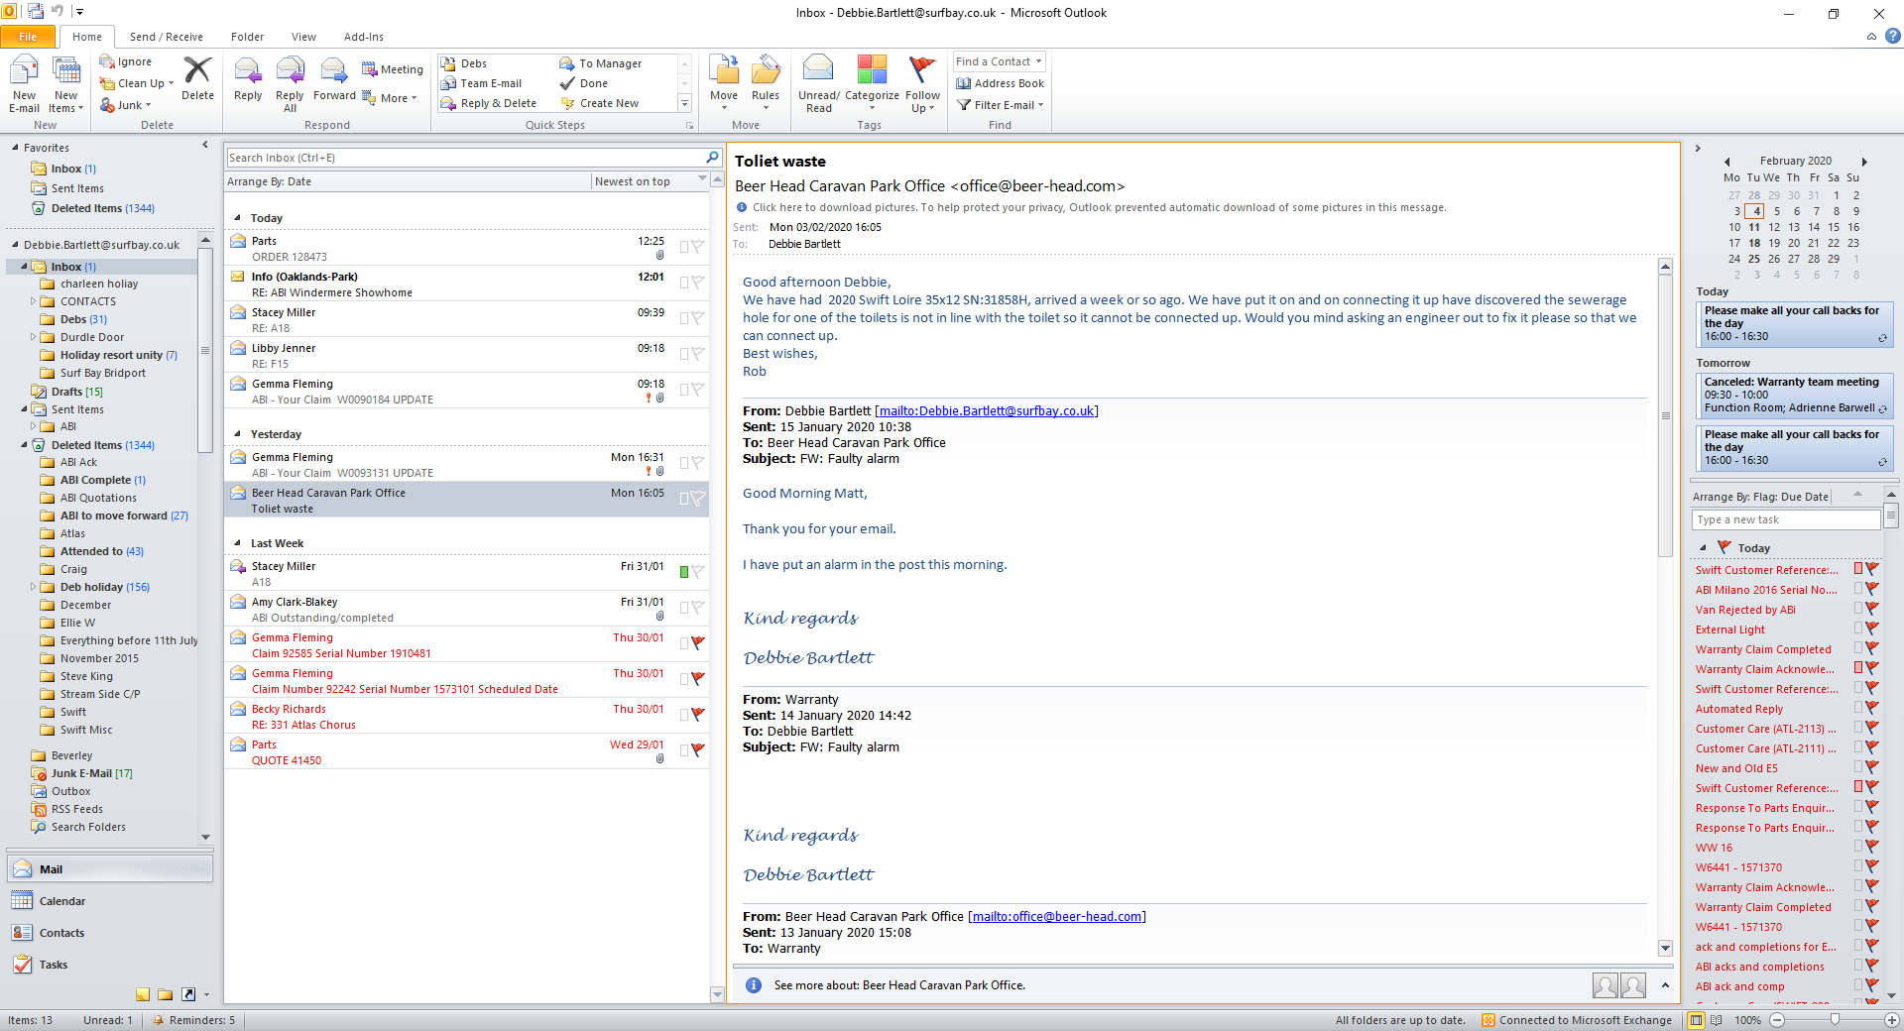Click the Debbie.Bartlett@surfbay.co.uk mailto link
1904x1031 pixels.
(x=987, y=411)
